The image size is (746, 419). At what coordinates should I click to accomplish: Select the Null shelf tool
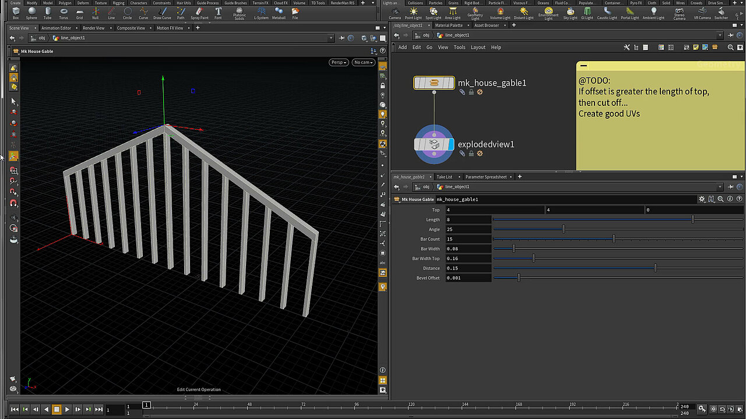tap(95, 13)
